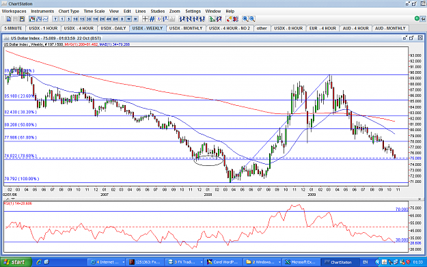Expand the '3 FX Tradi...' taskbar group arrow
The width and height of the screenshot is (427, 267).
coord(202,262)
